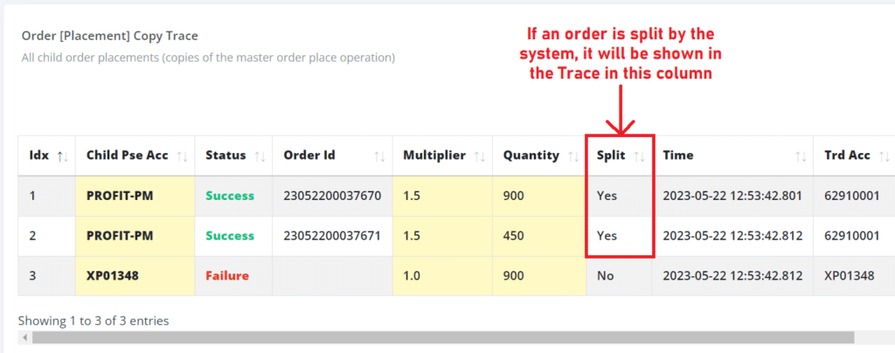The height and width of the screenshot is (353, 895).
Task: Click time 12:53:42.812 in row 3
Action: 732,275
